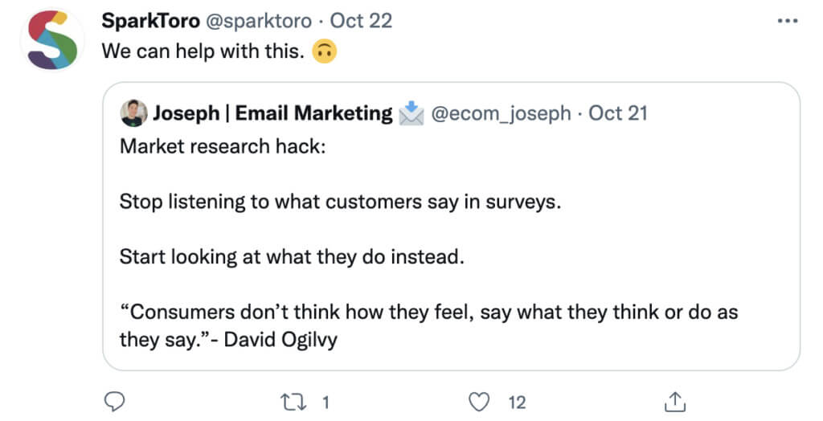Viewport: 823px width, 421px height.
Task: Share the tweet using the share icon
Action: point(675,400)
